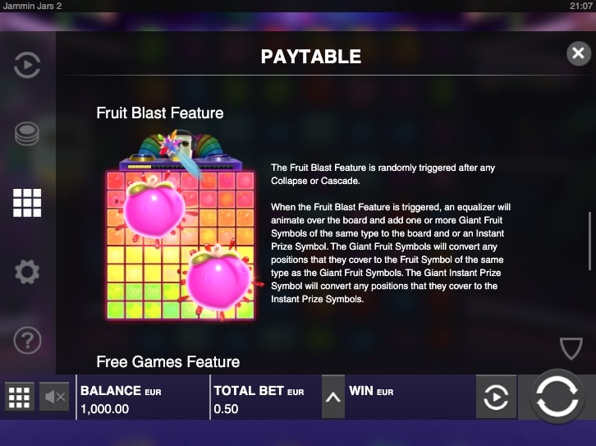The width and height of the screenshot is (596, 446).
Task: Select the paytable grid icon in sidebar
Action: click(27, 203)
